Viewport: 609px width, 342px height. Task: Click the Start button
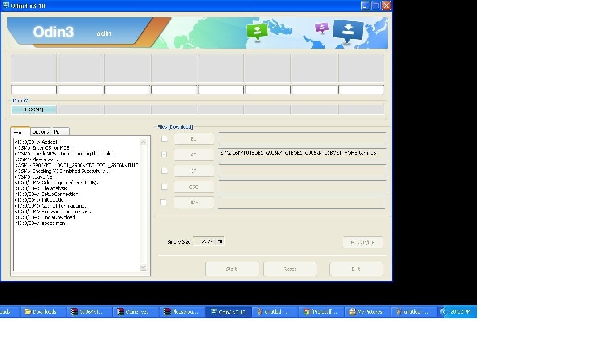pos(232,269)
